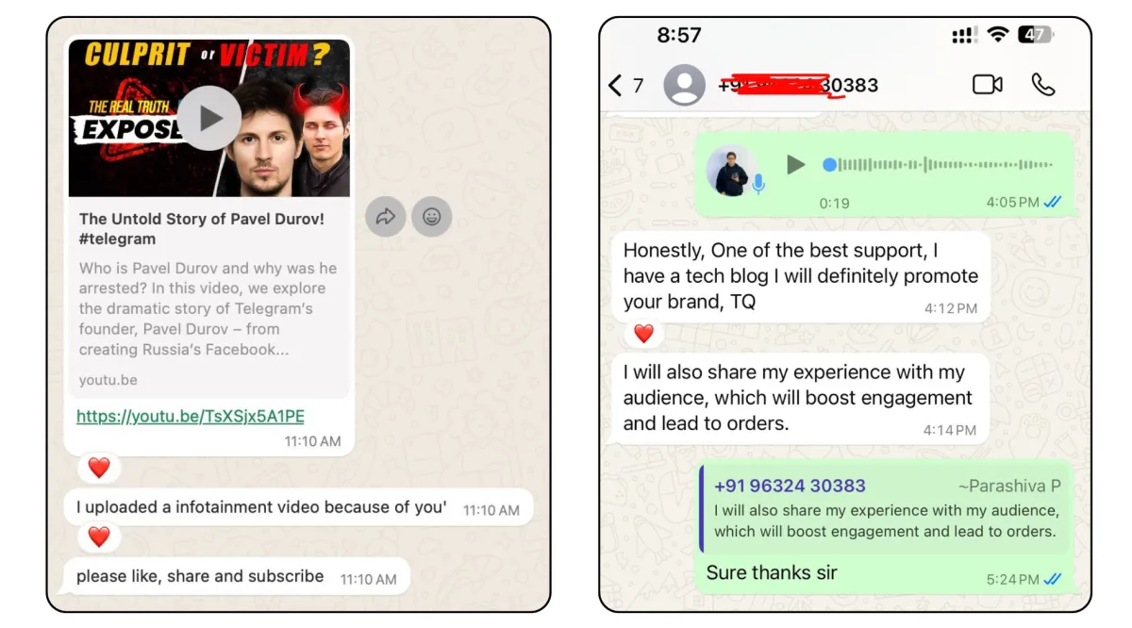Select the 'please like, share and subscribe' message

[237, 577]
